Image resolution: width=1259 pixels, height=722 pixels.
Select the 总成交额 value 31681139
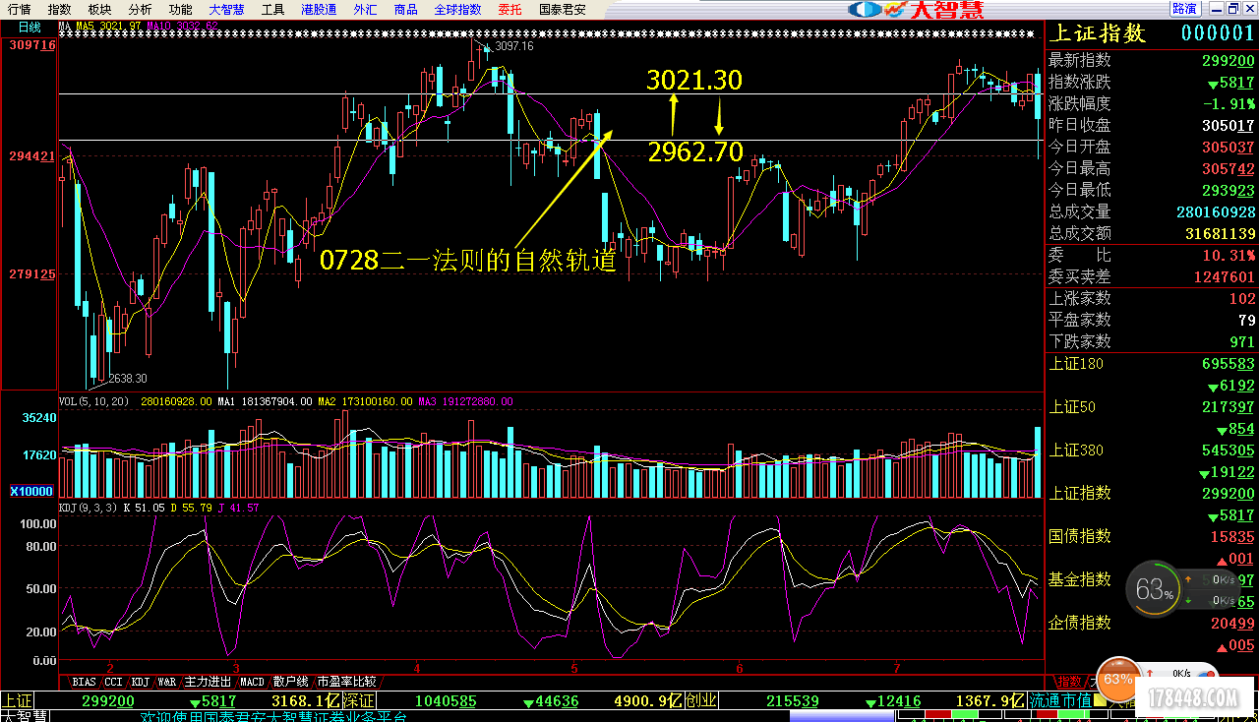click(x=1220, y=233)
